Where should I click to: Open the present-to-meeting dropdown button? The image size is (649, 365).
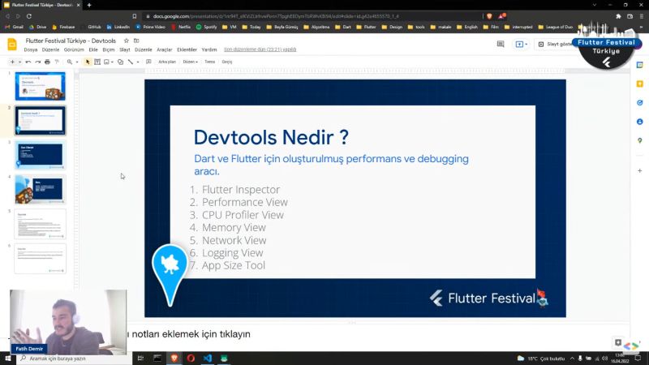521,44
